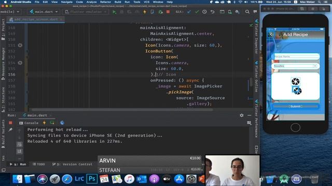The image size is (332, 186).
Task: Click the Submit button in the emulator
Action: pyautogui.click(x=295, y=106)
